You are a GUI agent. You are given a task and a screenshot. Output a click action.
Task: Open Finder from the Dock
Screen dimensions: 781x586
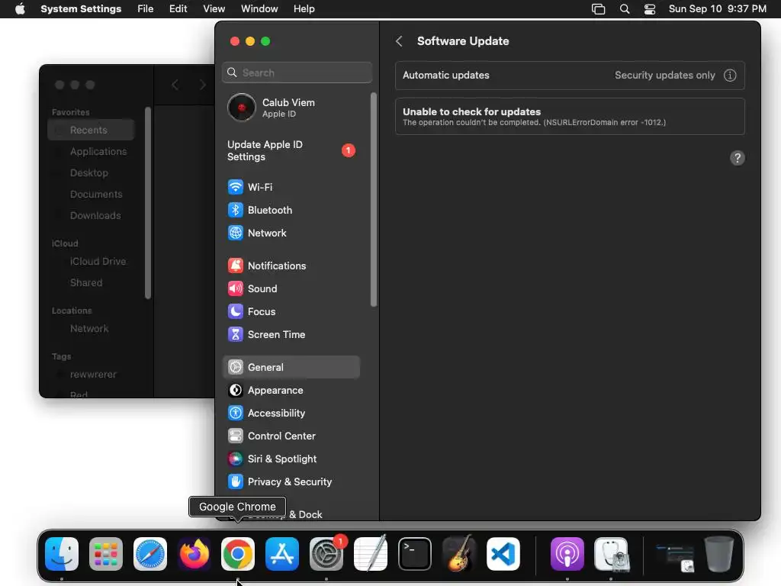pos(62,554)
